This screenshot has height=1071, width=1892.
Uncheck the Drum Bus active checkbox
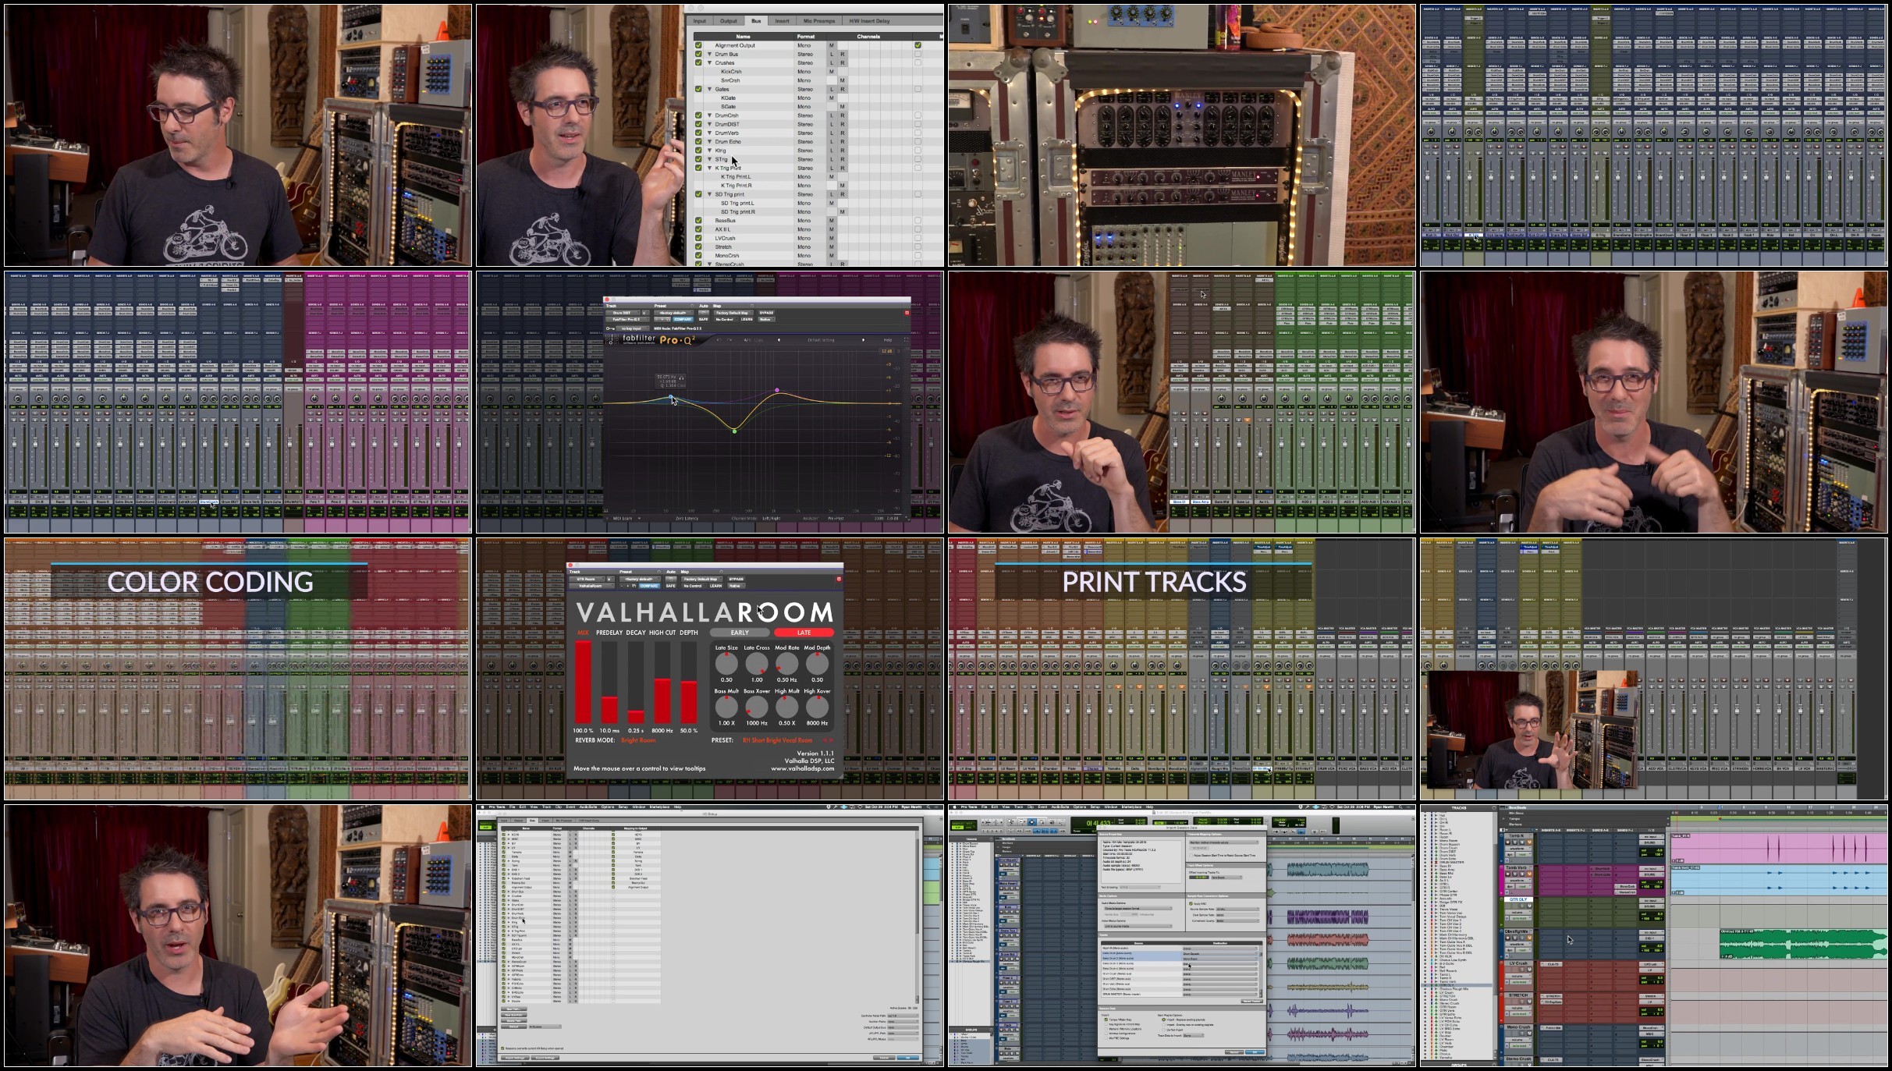[x=698, y=55]
